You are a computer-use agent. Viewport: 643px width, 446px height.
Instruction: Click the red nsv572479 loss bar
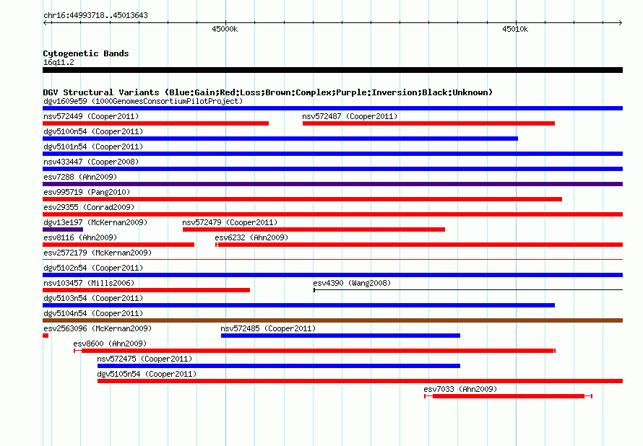(x=314, y=229)
